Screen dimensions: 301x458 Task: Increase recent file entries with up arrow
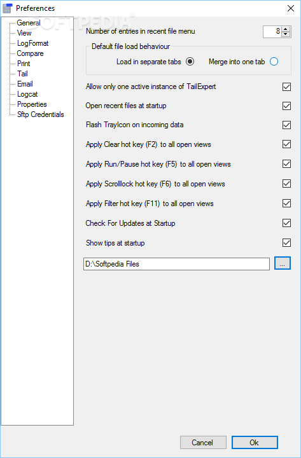click(286, 29)
